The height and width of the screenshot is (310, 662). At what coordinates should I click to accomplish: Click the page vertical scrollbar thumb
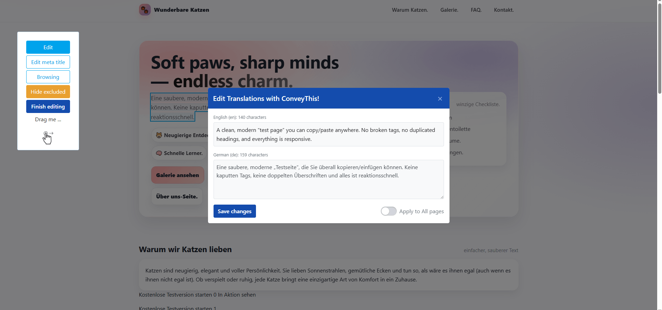(x=660, y=48)
